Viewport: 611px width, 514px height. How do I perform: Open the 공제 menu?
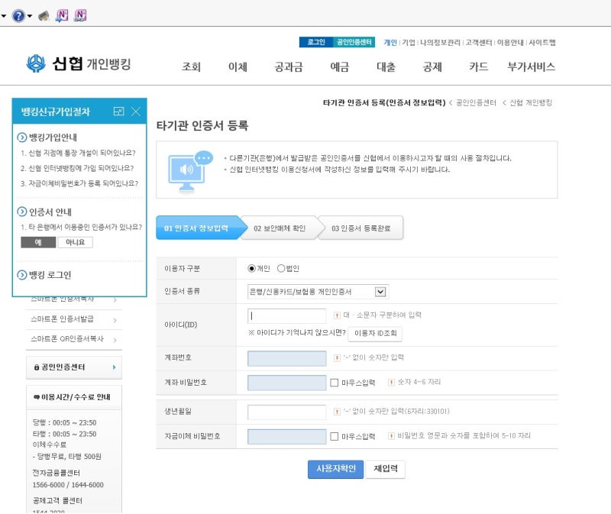point(432,67)
